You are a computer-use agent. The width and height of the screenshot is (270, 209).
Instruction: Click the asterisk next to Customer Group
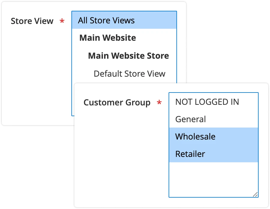tap(160, 102)
